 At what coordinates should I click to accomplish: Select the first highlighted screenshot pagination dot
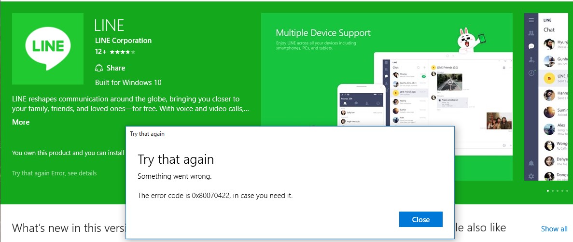(x=548, y=191)
